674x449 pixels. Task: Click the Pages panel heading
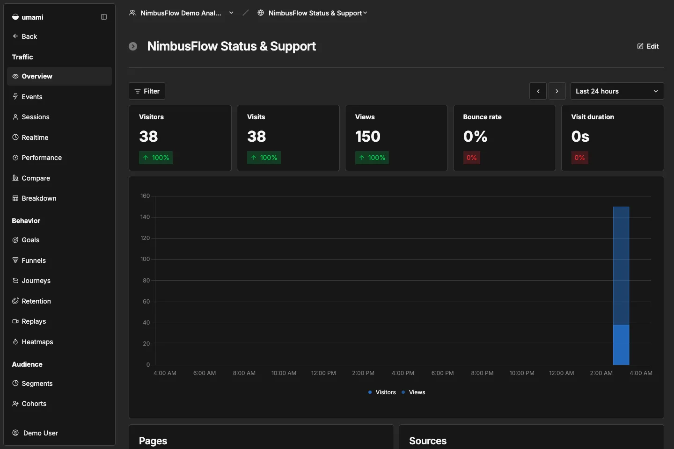153,441
